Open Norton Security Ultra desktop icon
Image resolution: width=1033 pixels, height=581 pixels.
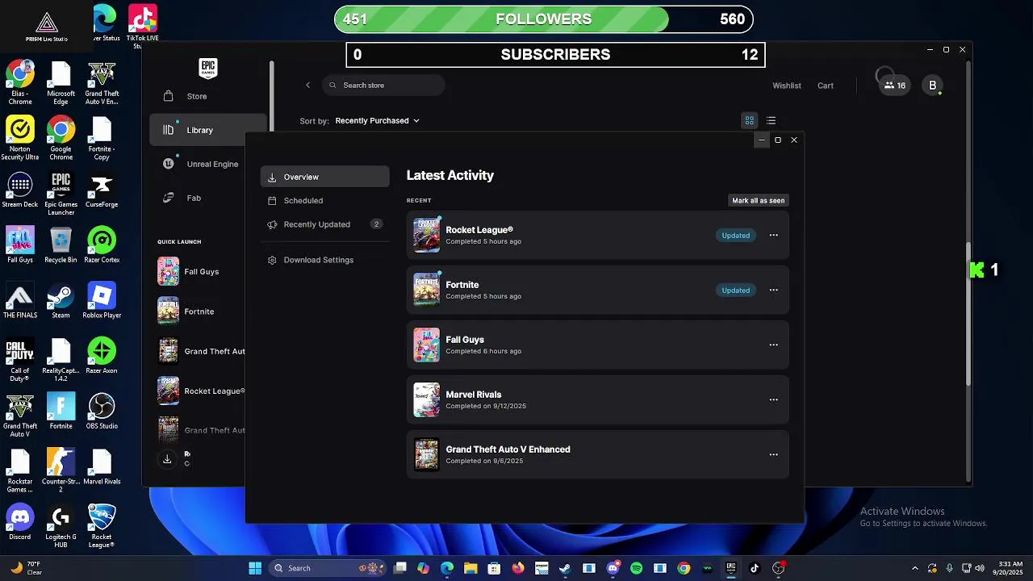(x=20, y=139)
